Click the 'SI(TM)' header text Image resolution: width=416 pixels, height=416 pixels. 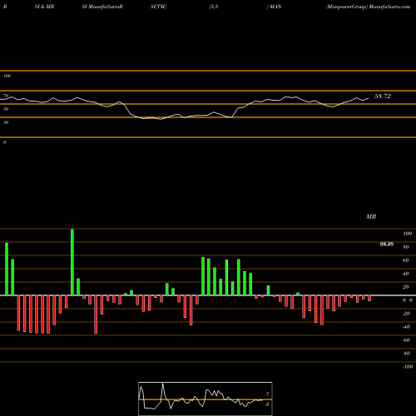158,7
